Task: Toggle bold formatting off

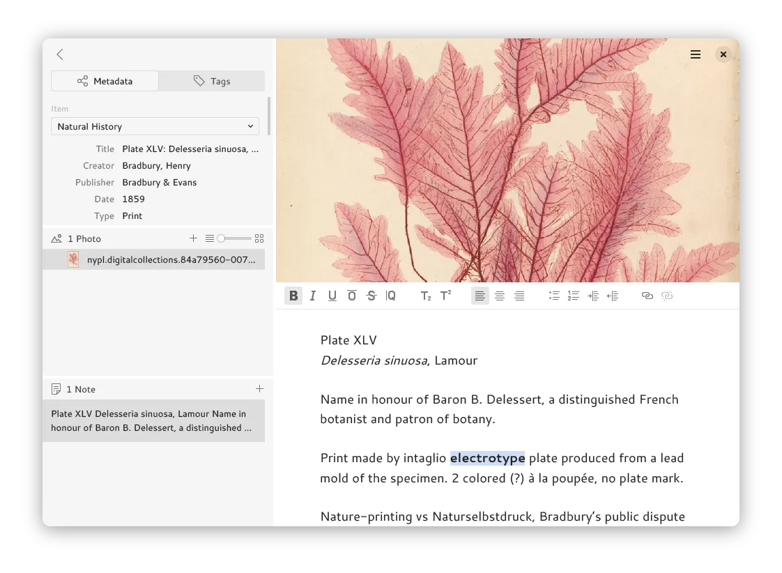Action: [x=293, y=296]
